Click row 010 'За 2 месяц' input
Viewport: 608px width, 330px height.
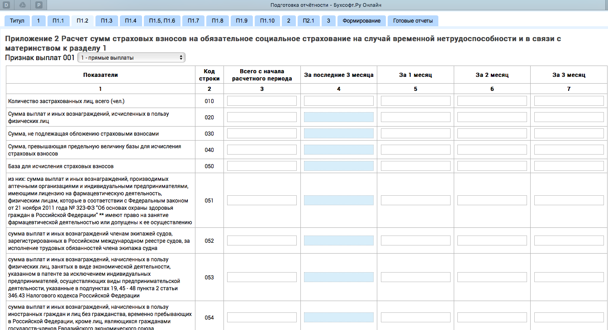coord(492,101)
